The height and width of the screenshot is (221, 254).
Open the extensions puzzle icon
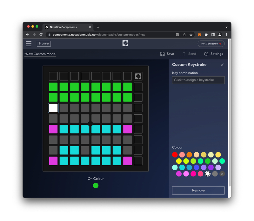tap(206, 35)
